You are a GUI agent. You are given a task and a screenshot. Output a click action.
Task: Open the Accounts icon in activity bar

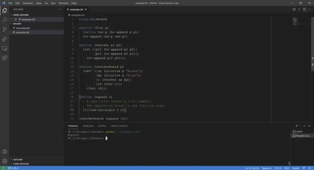point(5,152)
